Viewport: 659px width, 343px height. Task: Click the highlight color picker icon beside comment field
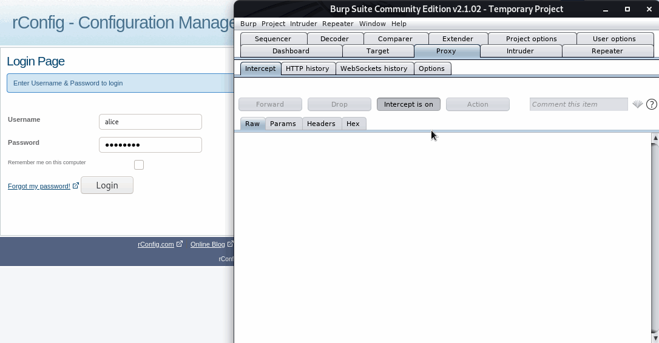637,104
